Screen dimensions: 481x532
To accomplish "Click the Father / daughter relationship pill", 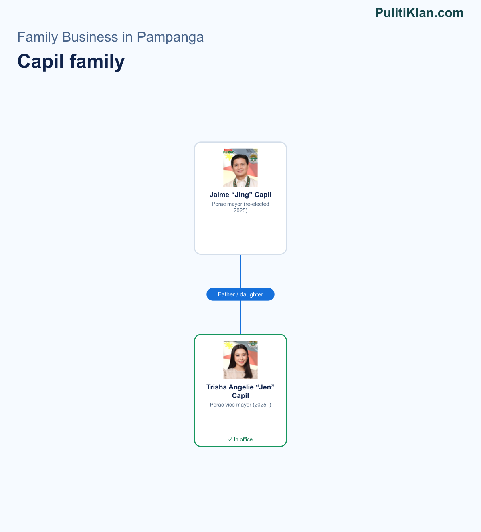I will [x=240, y=294].
